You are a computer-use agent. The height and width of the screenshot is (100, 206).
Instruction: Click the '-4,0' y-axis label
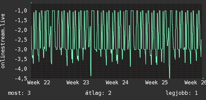(x=21, y=69)
